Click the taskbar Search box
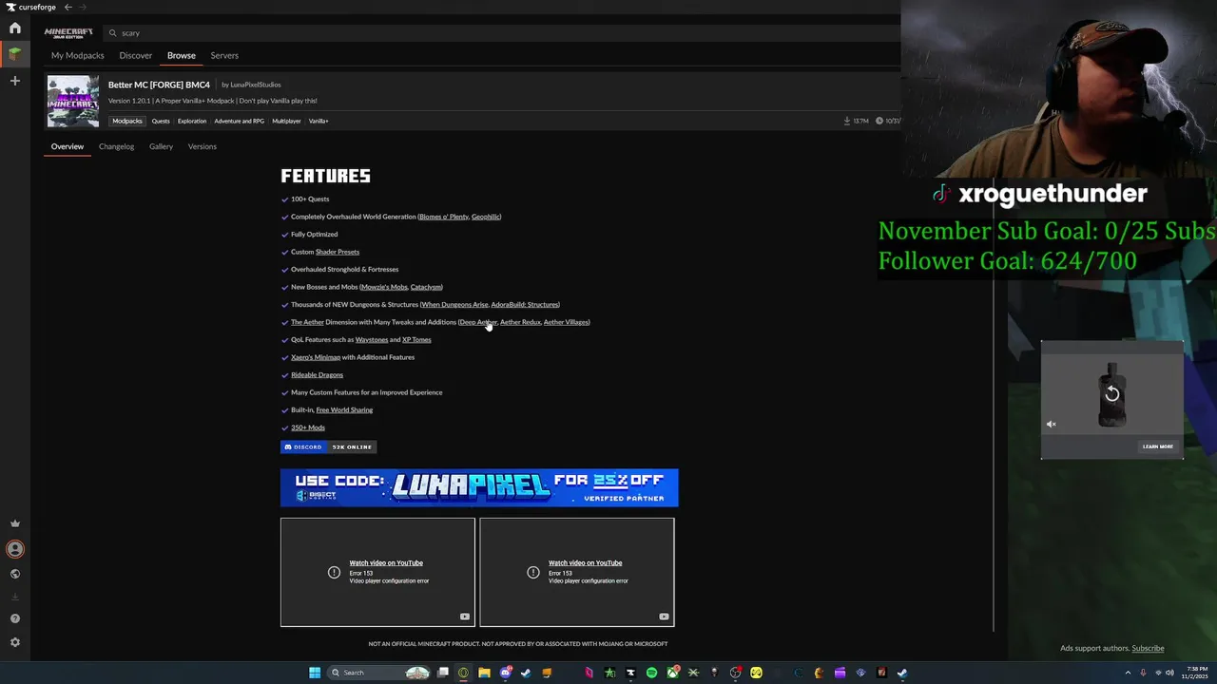 click(x=378, y=673)
